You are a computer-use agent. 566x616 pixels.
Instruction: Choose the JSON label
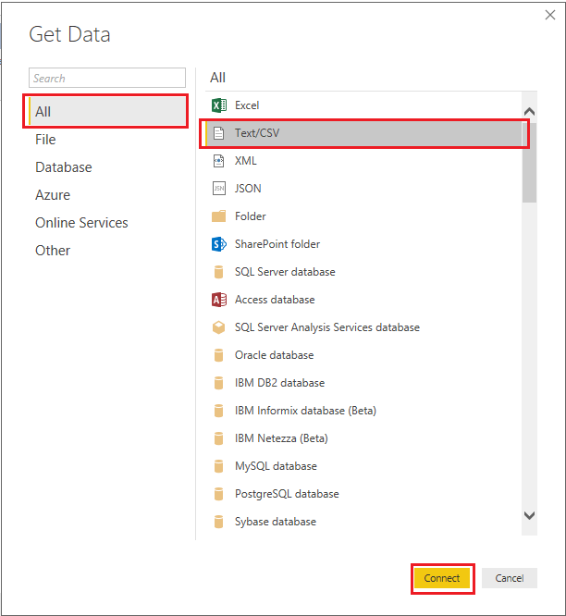pyautogui.click(x=248, y=189)
